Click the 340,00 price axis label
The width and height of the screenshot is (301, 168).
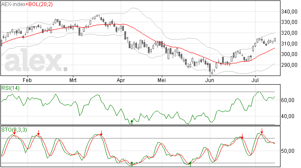point(289,12)
